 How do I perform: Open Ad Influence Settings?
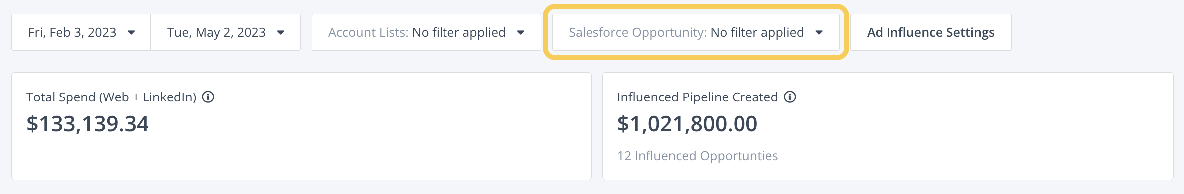[931, 32]
